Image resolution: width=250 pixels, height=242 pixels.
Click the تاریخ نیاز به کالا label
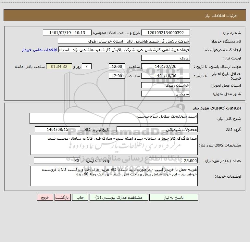coord(96,130)
